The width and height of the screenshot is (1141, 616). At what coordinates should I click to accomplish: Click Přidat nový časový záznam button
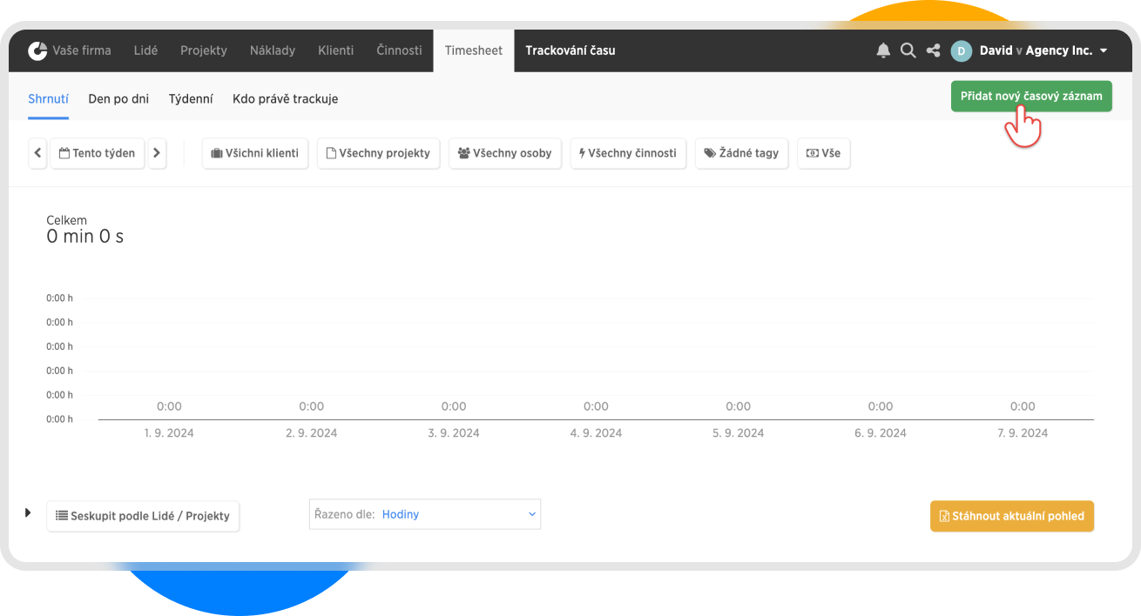pyautogui.click(x=1030, y=96)
